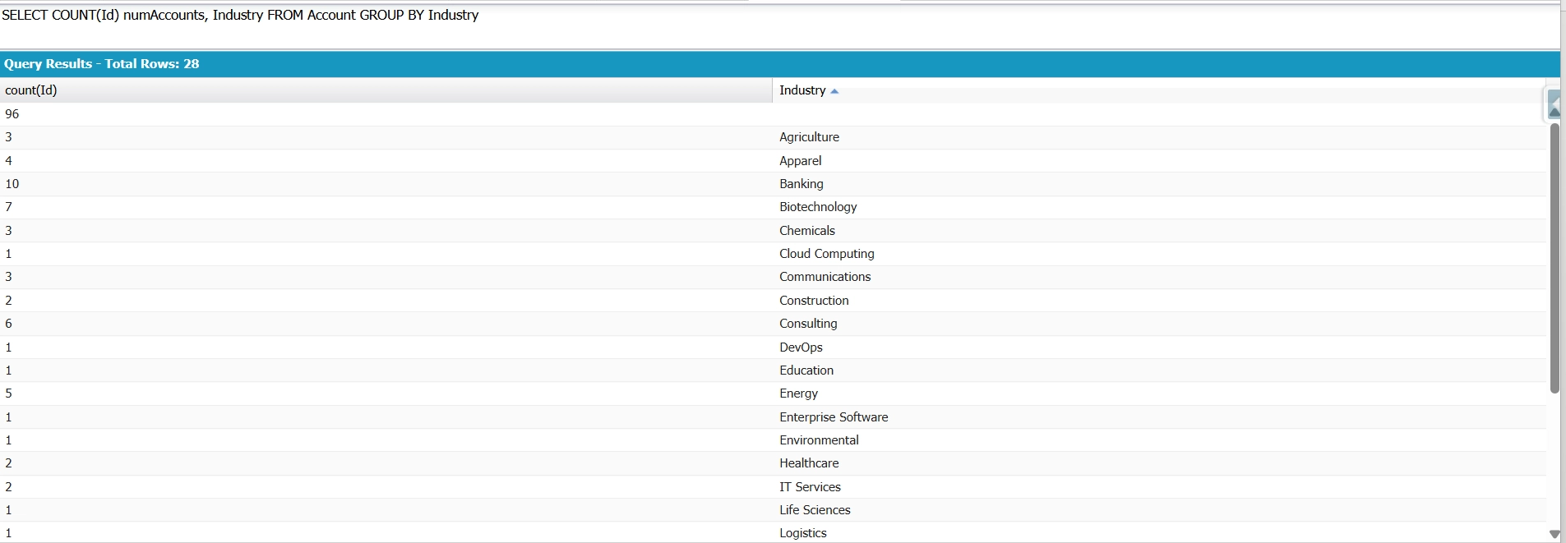
Task: Select the Environmental industry cell
Action: coord(819,440)
